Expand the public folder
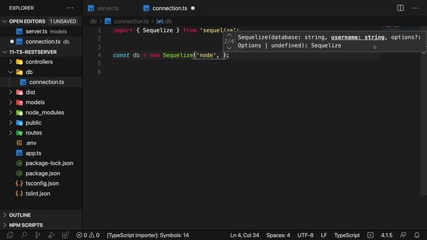 click(x=11, y=123)
